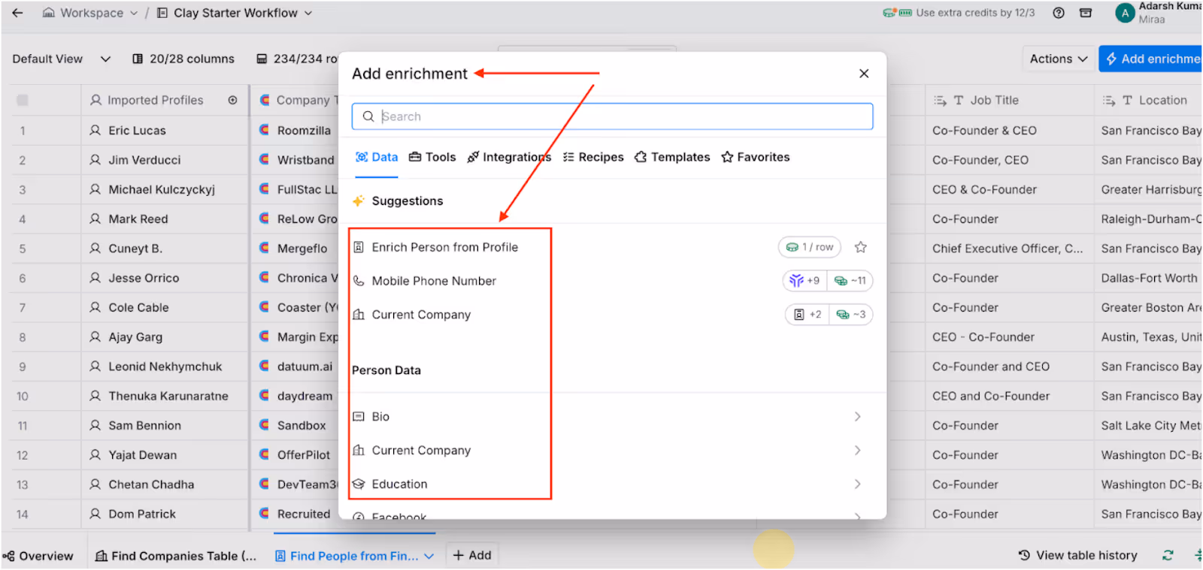Switch to the Templates tab
This screenshot has height=570, width=1203.
672,157
